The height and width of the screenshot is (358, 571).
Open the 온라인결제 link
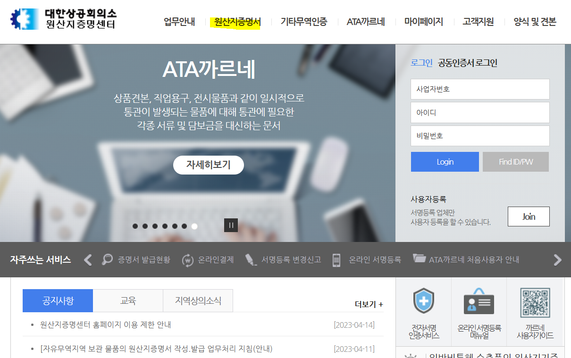[216, 260]
